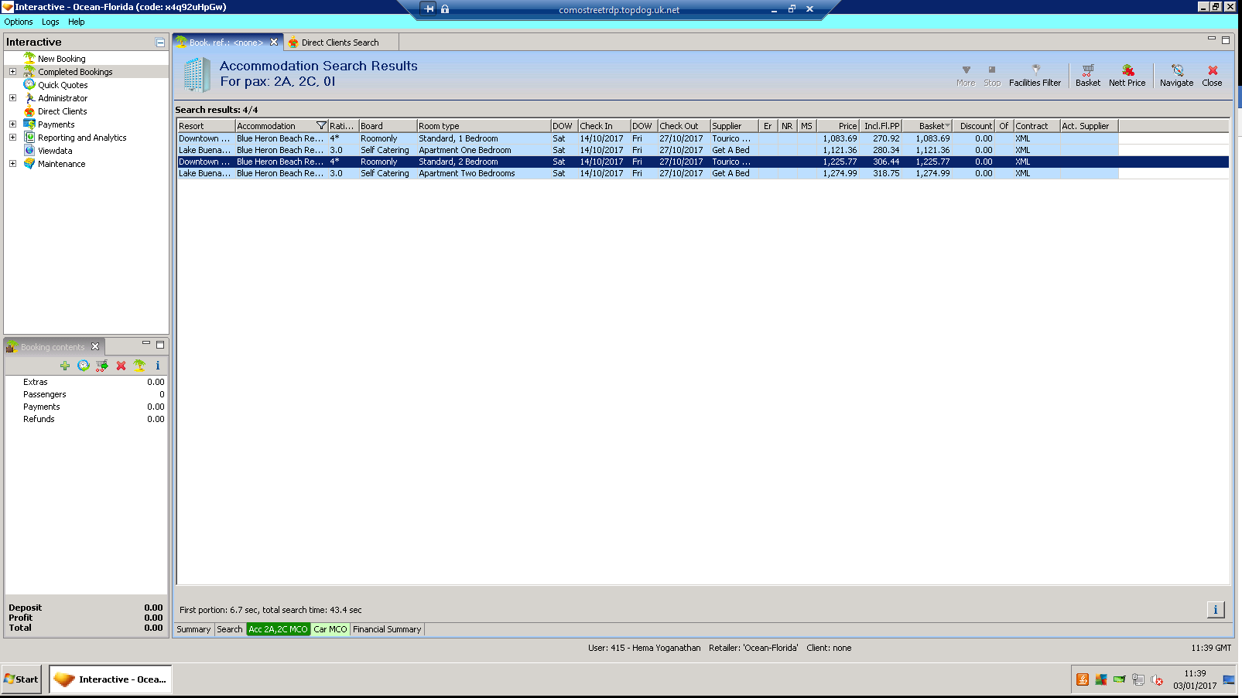Minimize the Booking contents panel
1242x698 pixels.
145,343
